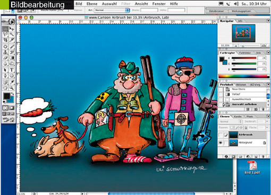Viewport: 271px width, 195px height.
Task: Click the Dateibrowser button
Action: point(216,11)
